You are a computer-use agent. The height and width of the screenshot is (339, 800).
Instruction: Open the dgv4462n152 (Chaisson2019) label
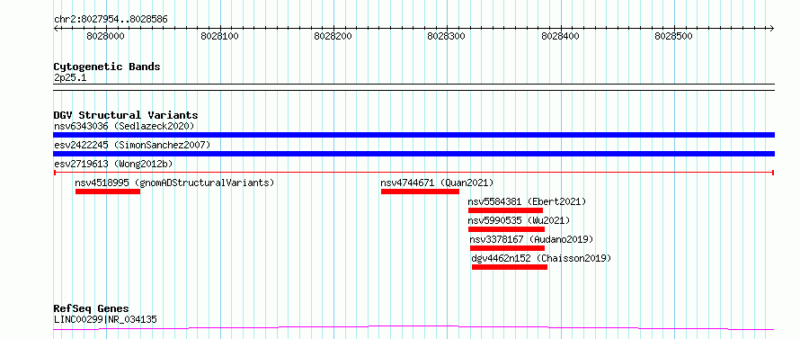point(541,258)
